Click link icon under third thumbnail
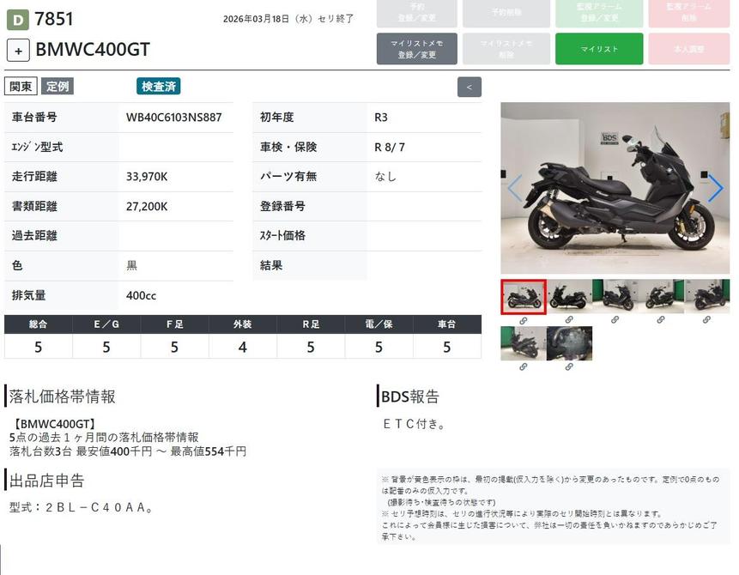The height and width of the screenshot is (575, 739). (x=615, y=320)
